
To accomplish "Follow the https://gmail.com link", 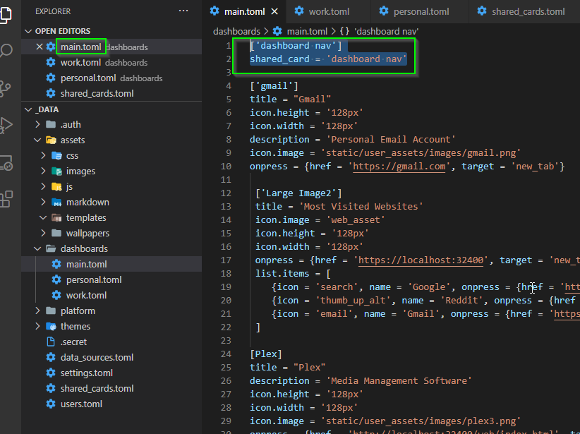I will (x=399, y=167).
